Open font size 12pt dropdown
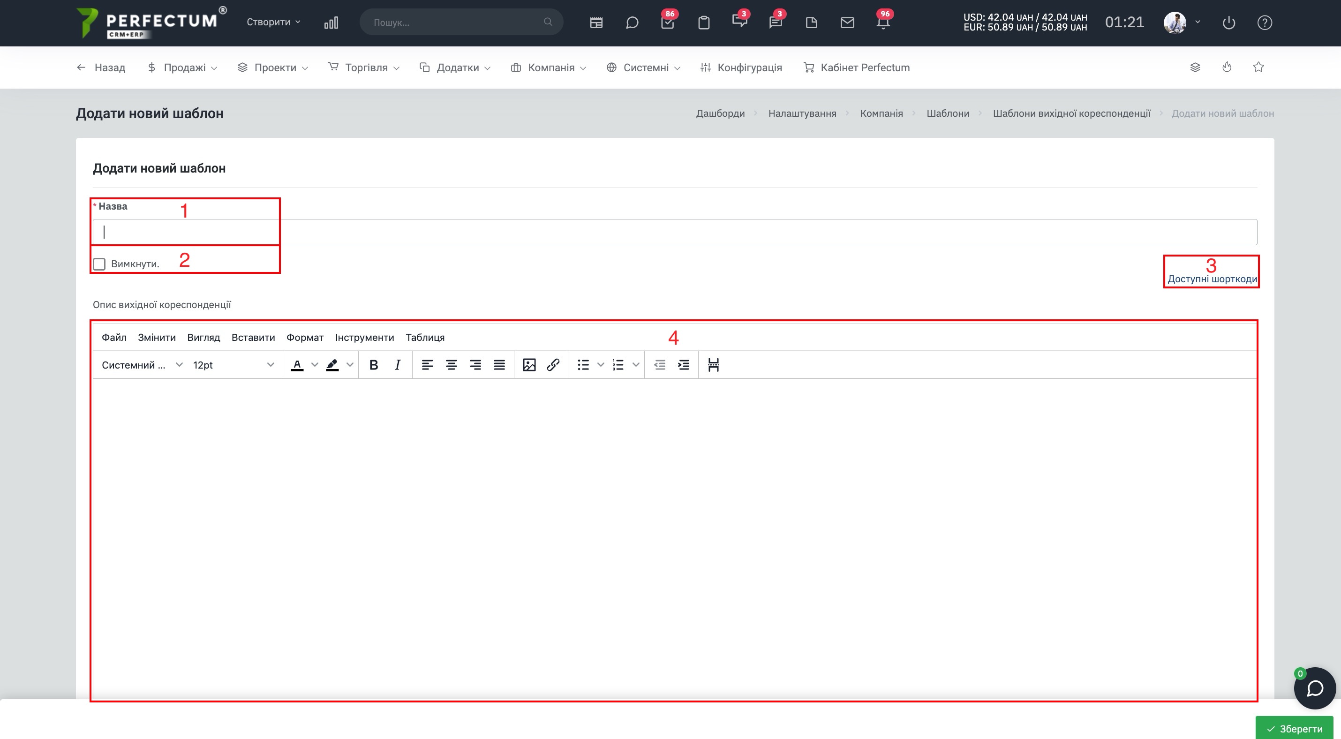 (233, 365)
